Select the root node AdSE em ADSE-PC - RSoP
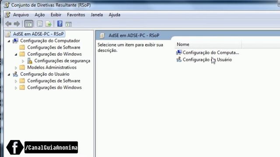This screenshot has height=157, width=280. coord(38,34)
